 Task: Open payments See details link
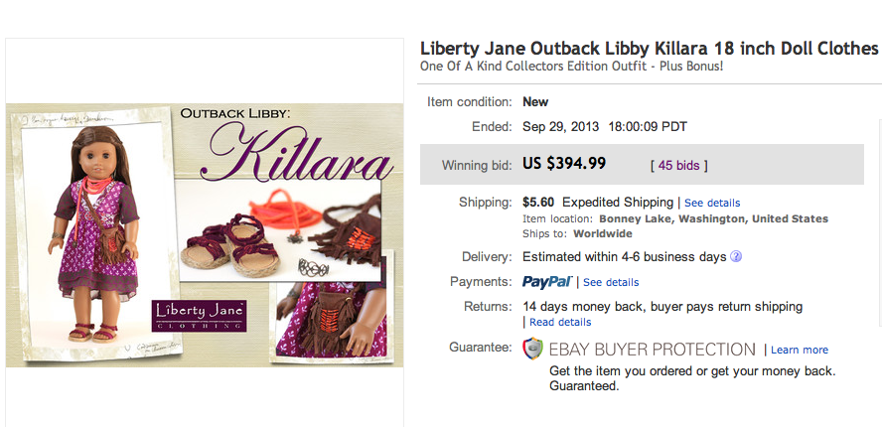[x=611, y=282]
